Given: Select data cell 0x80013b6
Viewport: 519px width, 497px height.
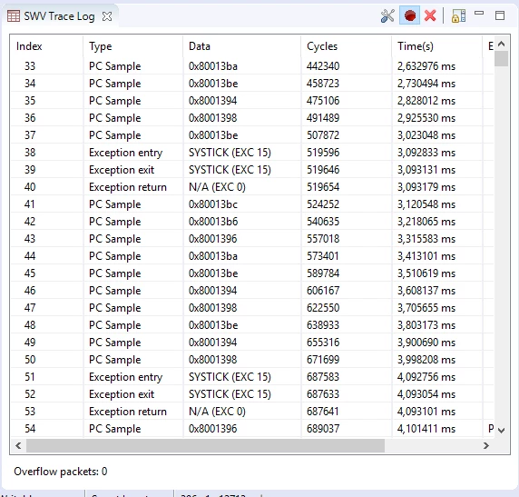Looking at the screenshot, I should pos(213,222).
